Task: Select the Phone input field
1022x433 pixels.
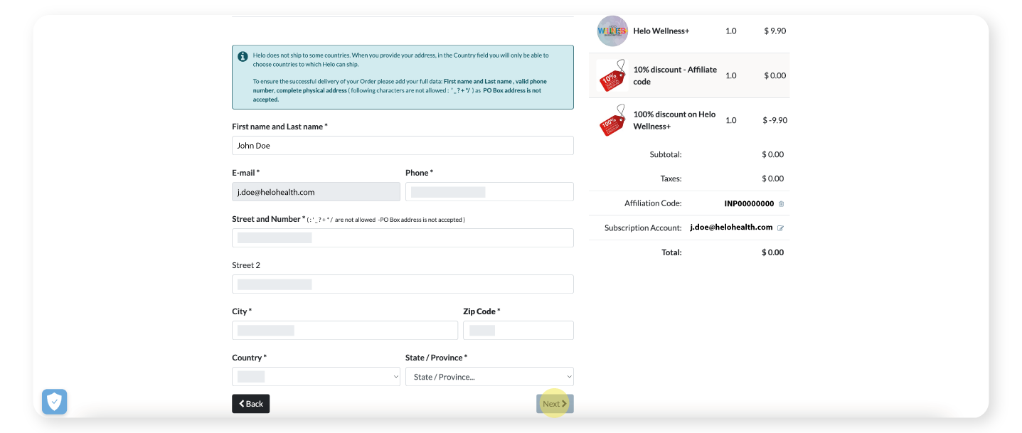Action: 489,192
